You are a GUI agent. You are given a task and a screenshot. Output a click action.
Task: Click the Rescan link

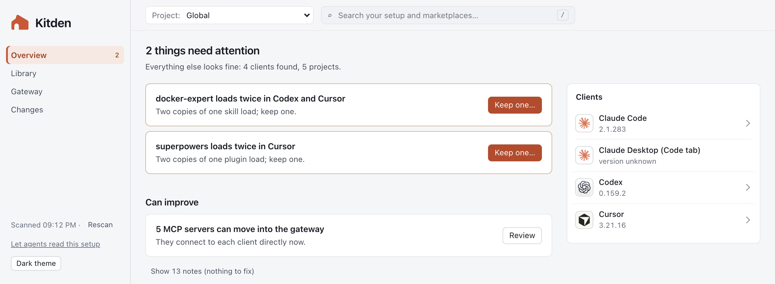tap(100, 225)
